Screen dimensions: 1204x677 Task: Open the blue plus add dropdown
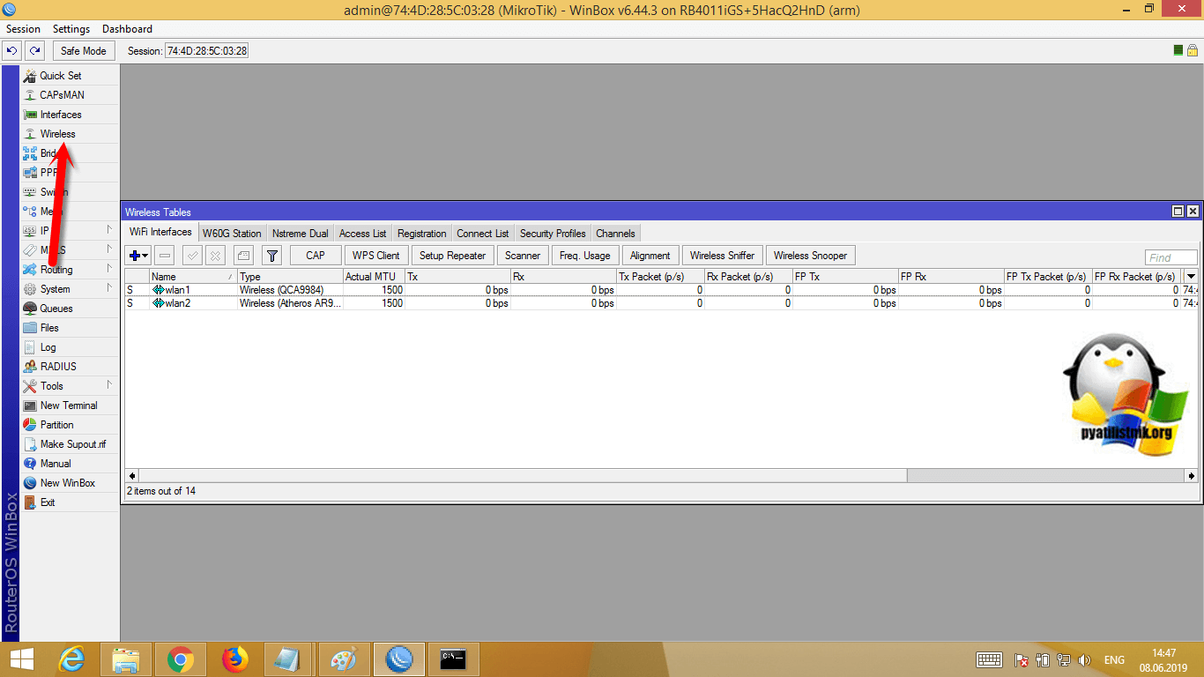138,256
